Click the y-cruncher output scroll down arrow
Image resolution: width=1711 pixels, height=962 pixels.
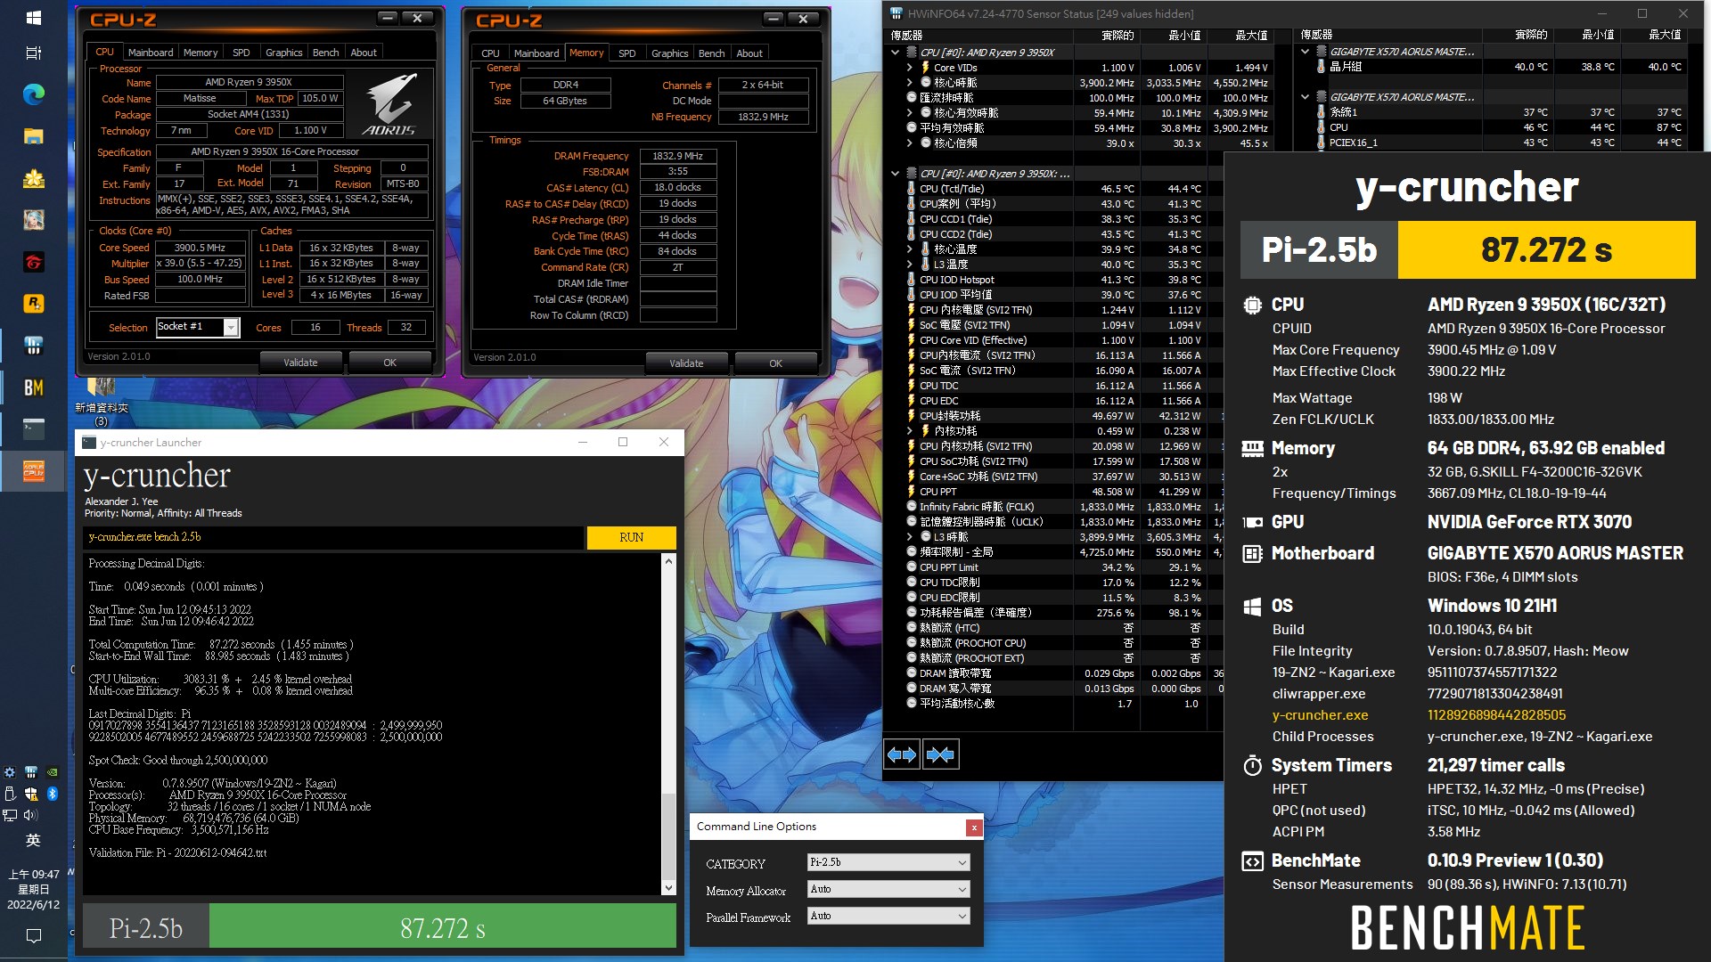[x=668, y=887]
